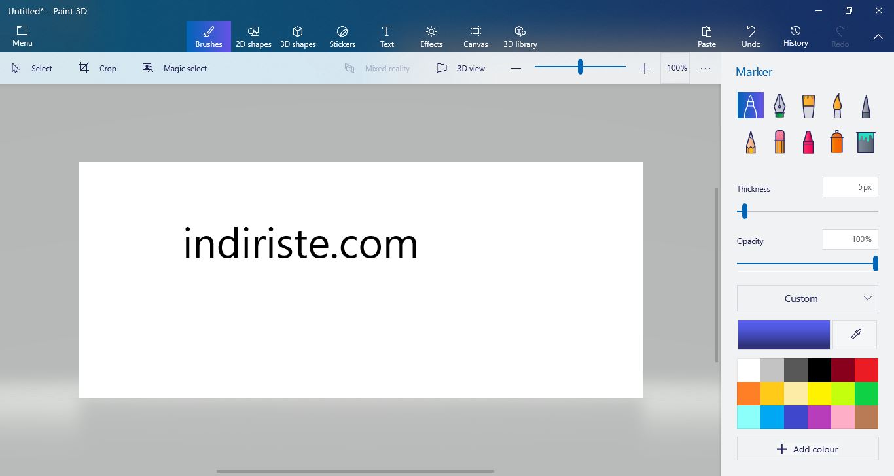Choose the dark red colour swatch
Screen dimensions: 894x476
coord(843,370)
